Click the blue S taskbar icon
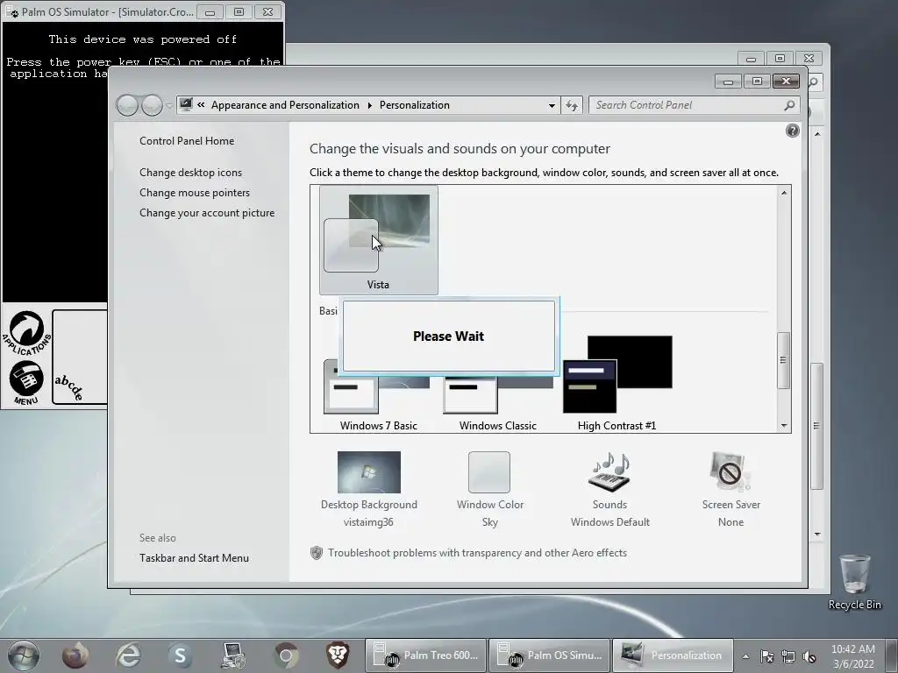This screenshot has height=673, width=898. pos(181,655)
